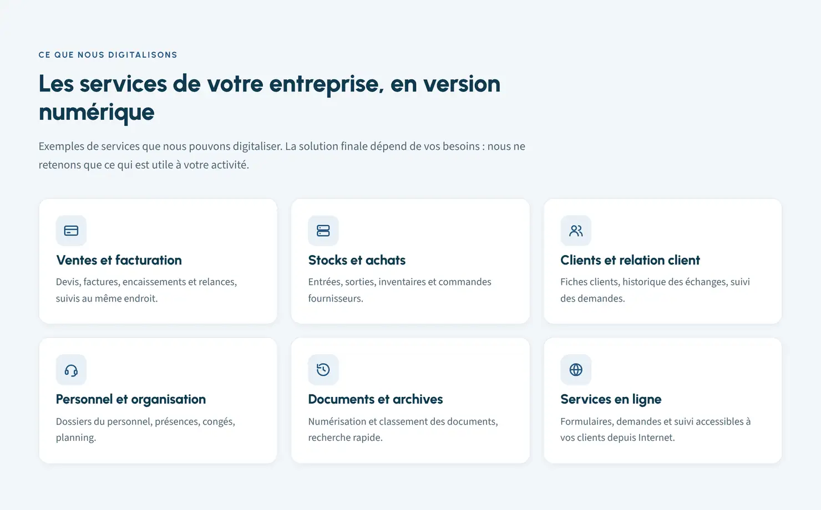
Task: Click the "CE QUE NOUS DIGITALISONS" section label
Action: [x=108, y=55]
